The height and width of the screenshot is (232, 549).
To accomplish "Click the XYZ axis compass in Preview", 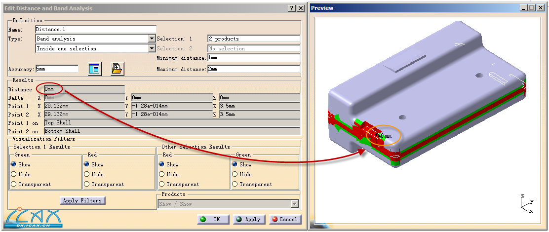I will (528, 204).
